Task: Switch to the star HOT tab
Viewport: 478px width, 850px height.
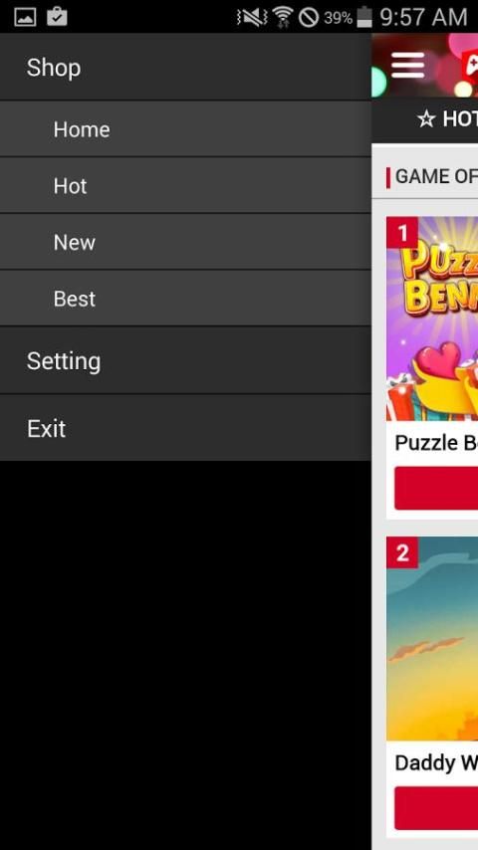Action: point(447,118)
